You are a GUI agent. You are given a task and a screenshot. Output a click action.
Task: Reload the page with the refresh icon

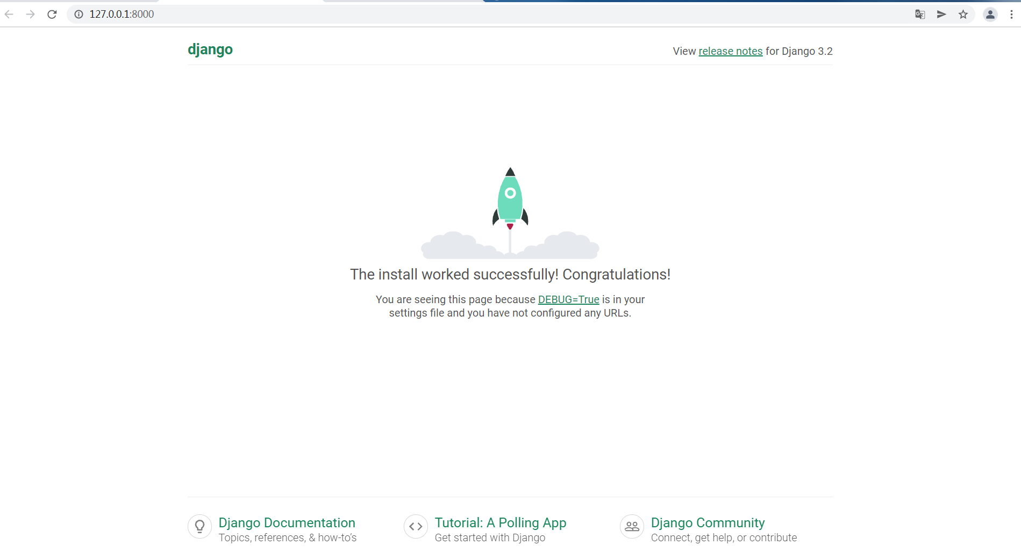point(52,15)
